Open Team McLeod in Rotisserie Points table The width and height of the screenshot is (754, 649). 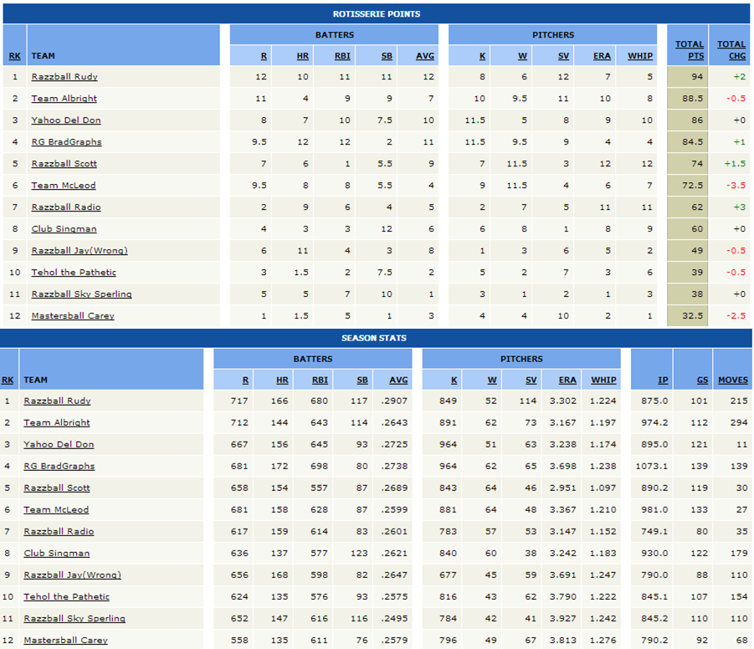(64, 186)
